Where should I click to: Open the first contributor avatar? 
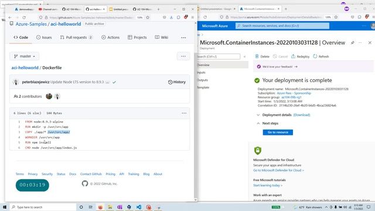(49, 96)
